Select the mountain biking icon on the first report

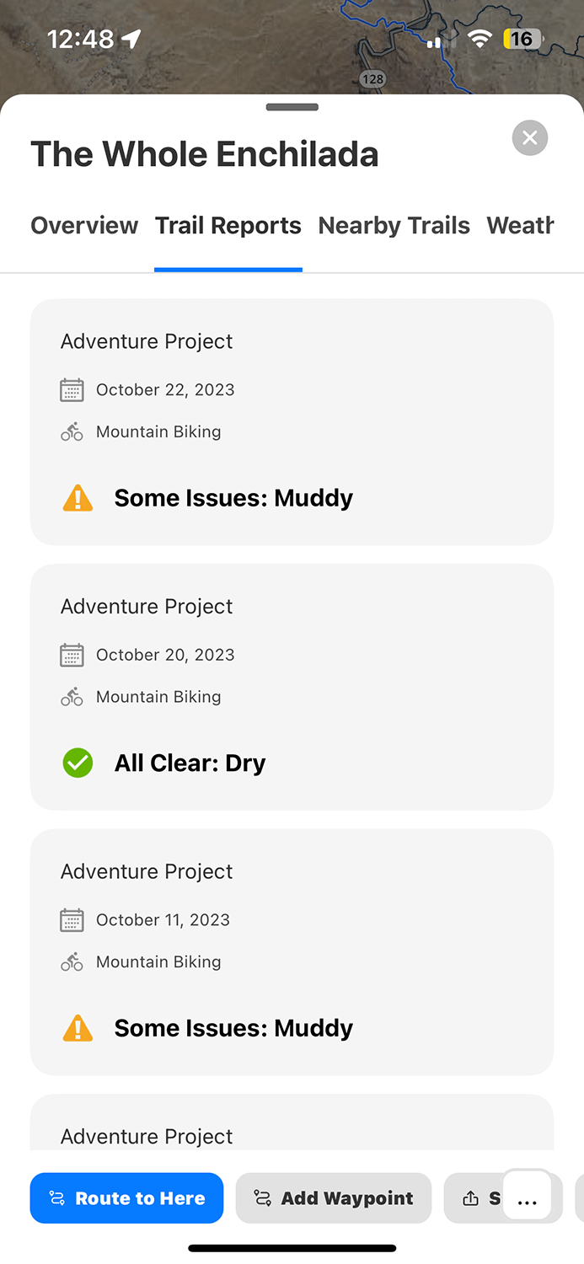(x=72, y=431)
